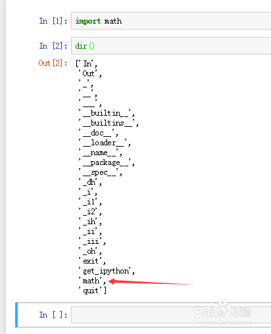Click the 'import math' code cell
Image resolution: width=271 pixels, height=334 pixels.
[171, 21]
